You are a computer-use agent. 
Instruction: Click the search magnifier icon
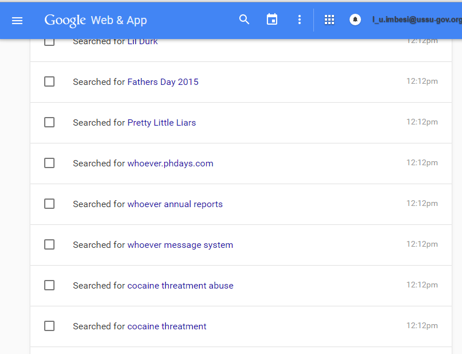244,20
